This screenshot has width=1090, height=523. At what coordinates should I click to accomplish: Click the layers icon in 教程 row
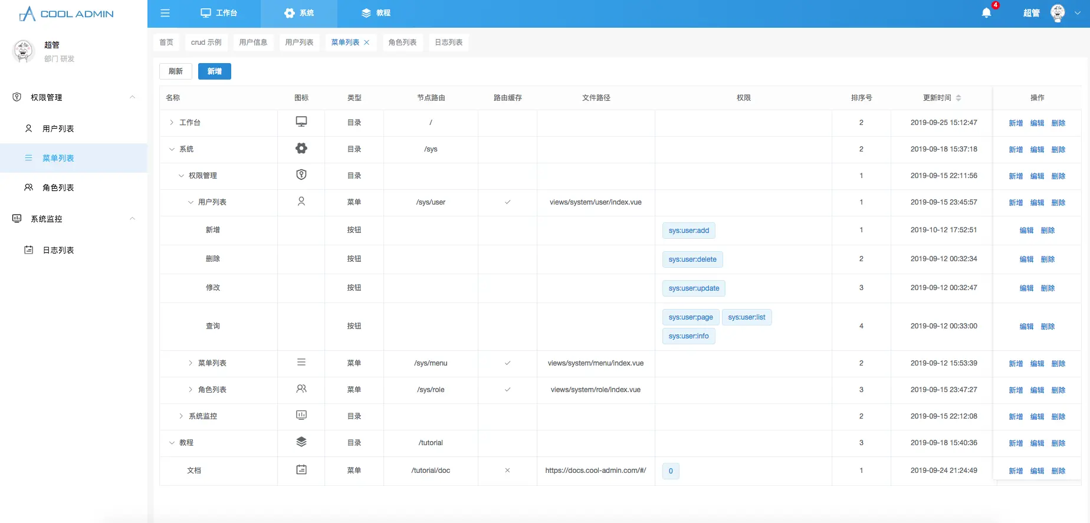pyautogui.click(x=301, y=442)
